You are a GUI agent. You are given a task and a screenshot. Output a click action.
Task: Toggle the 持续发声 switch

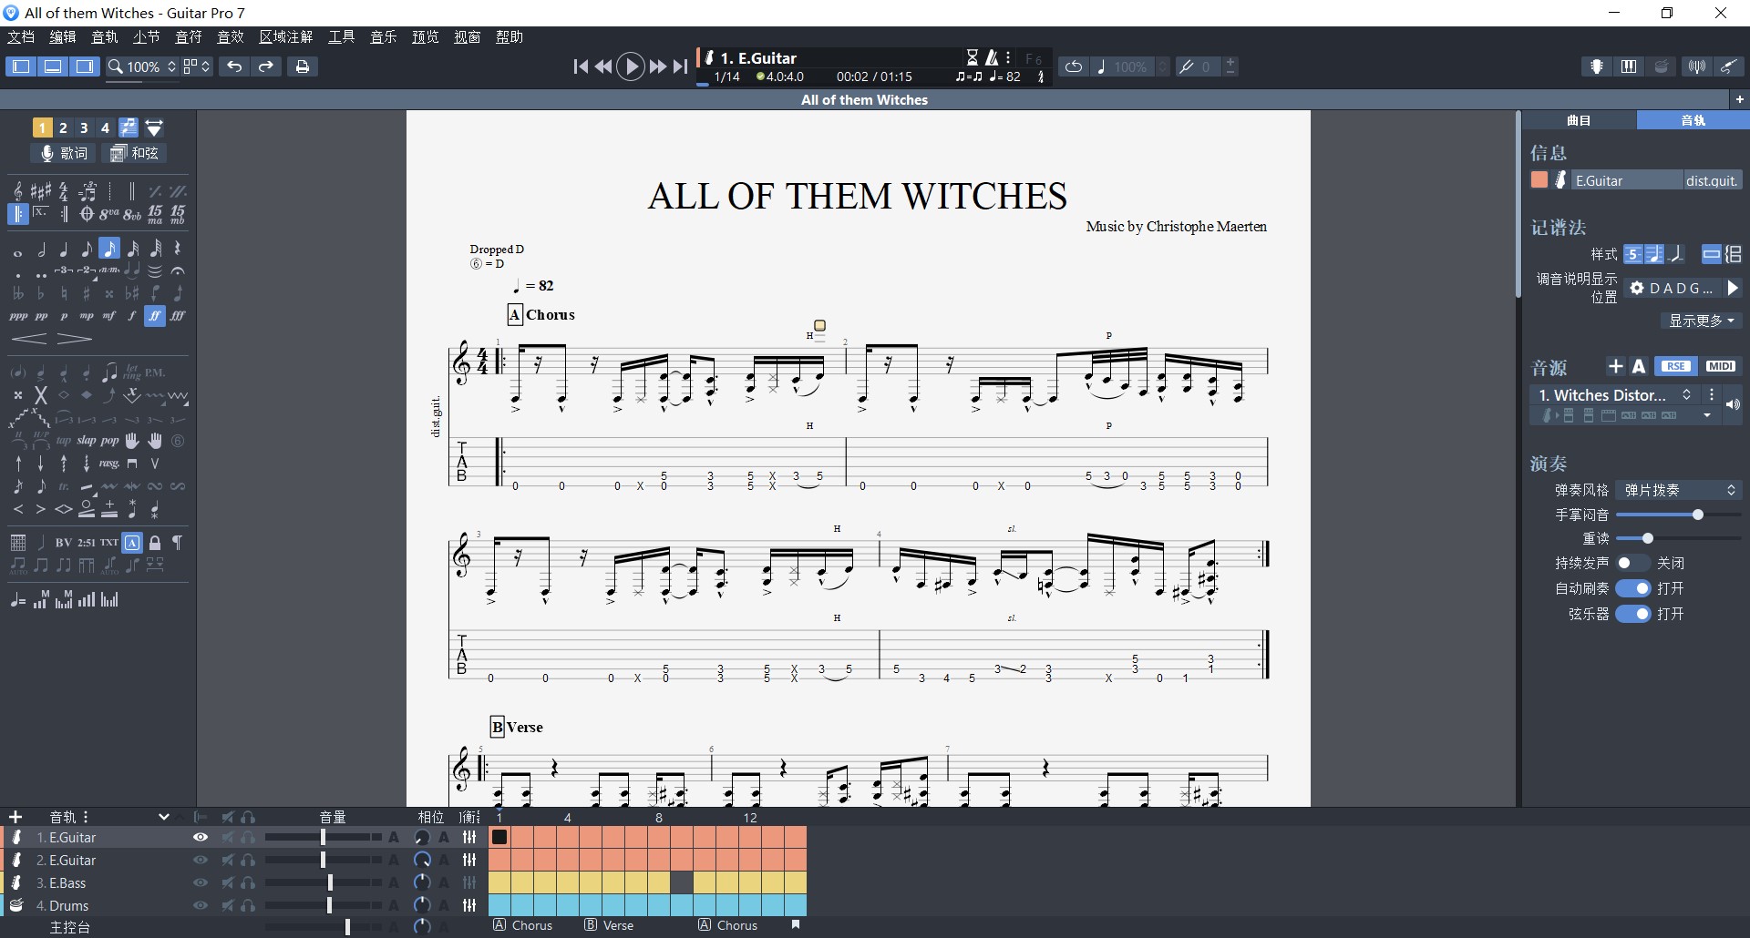1632,563
